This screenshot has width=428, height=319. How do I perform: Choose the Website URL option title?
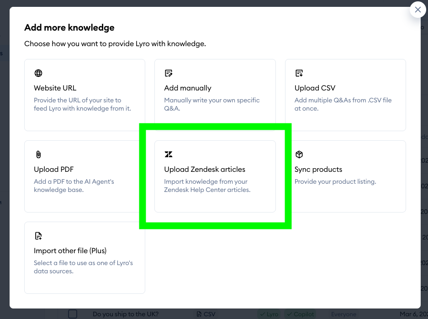[55, 88]
